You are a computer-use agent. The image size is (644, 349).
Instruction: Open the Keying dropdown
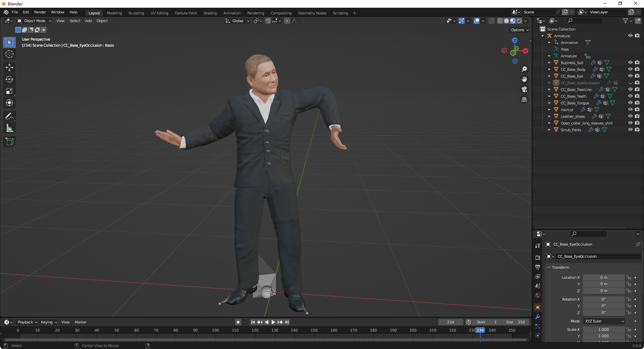[49, 322]
